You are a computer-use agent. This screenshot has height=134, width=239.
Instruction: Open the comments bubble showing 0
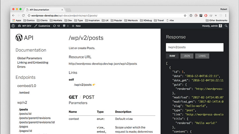click(x=67, y=26)
